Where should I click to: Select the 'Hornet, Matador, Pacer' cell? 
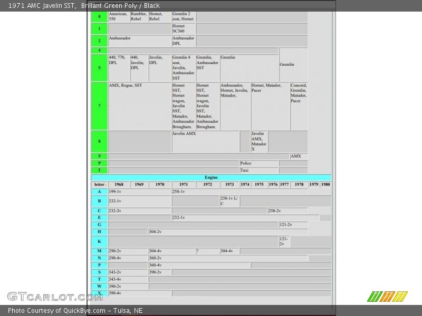[x=270, y=106]
